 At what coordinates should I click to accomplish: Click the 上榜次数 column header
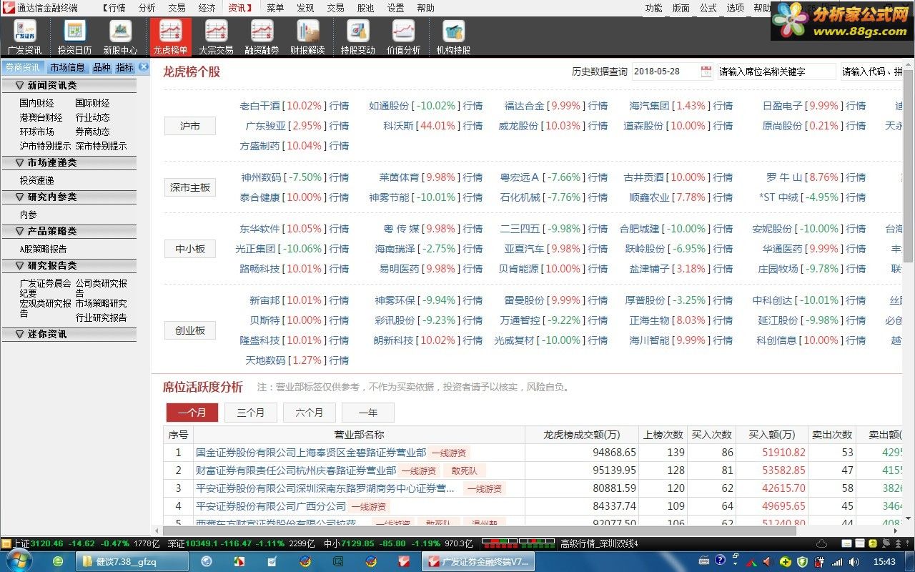(663, 435)
